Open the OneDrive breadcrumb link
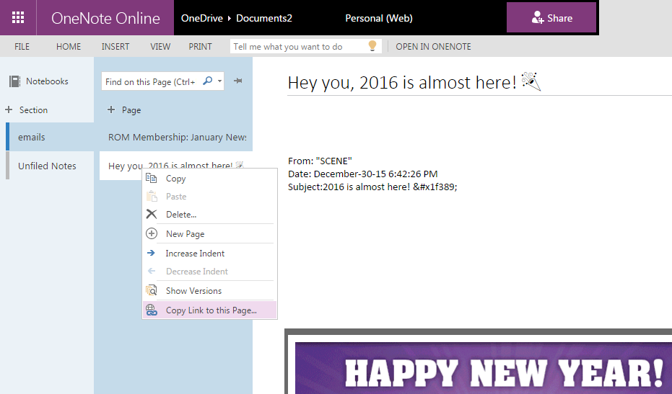Viewport: 672px width, 394px height. coord(202,18)
